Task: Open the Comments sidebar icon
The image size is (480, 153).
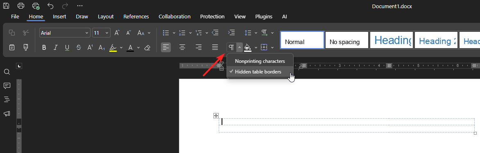Action: pyautogui.click(x=7, y=86)
